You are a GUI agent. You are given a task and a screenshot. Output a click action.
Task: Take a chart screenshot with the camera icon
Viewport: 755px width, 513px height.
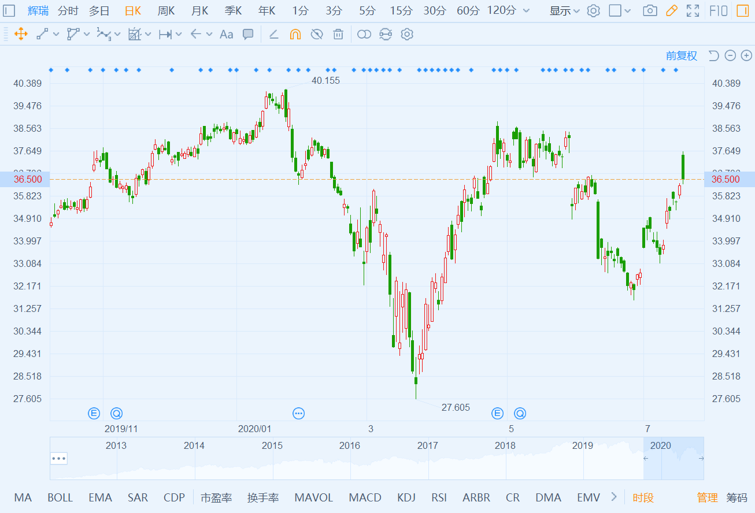pyautogui.click(x=650, y=11)
